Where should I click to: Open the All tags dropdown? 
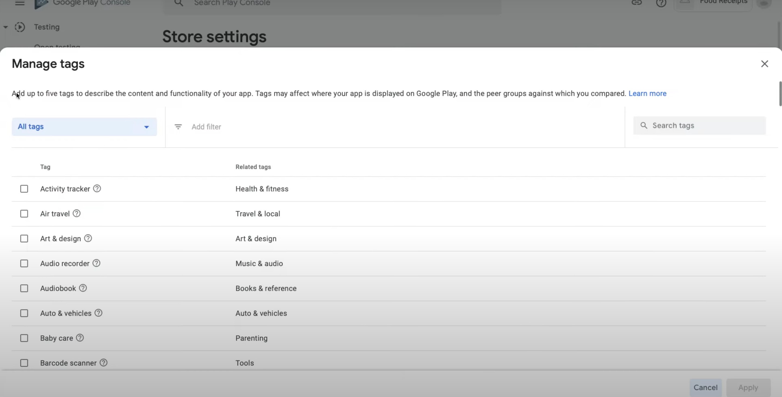[84, 127]
